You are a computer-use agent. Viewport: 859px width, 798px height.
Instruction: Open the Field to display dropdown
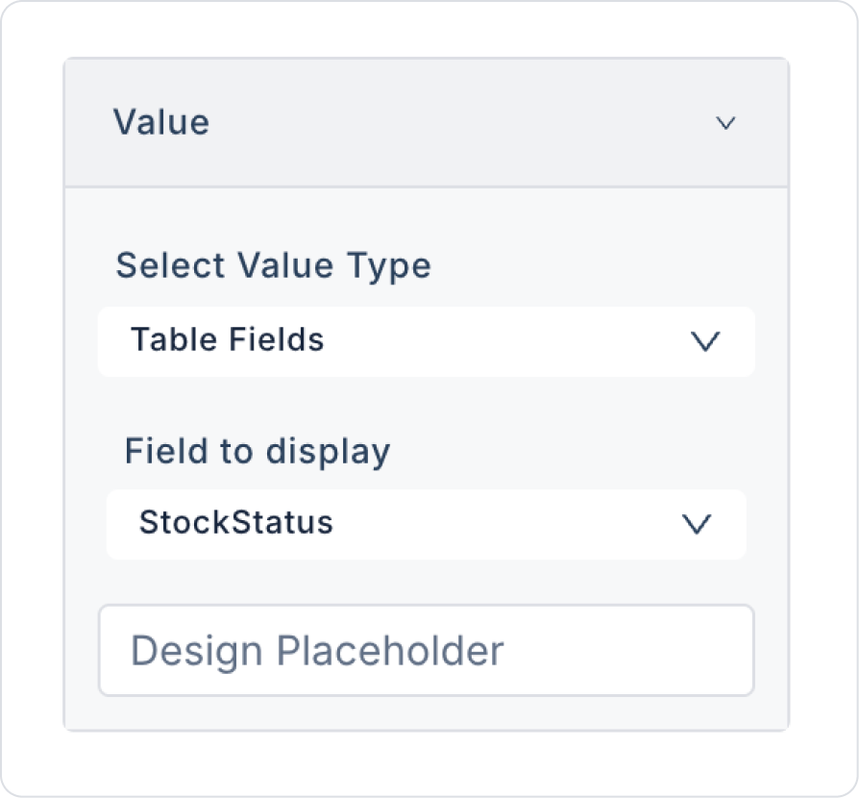pos(426,524)
